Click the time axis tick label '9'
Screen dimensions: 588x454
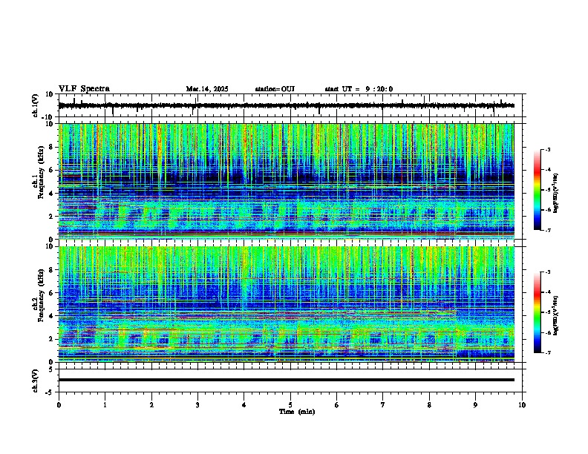tap(475, 405)
